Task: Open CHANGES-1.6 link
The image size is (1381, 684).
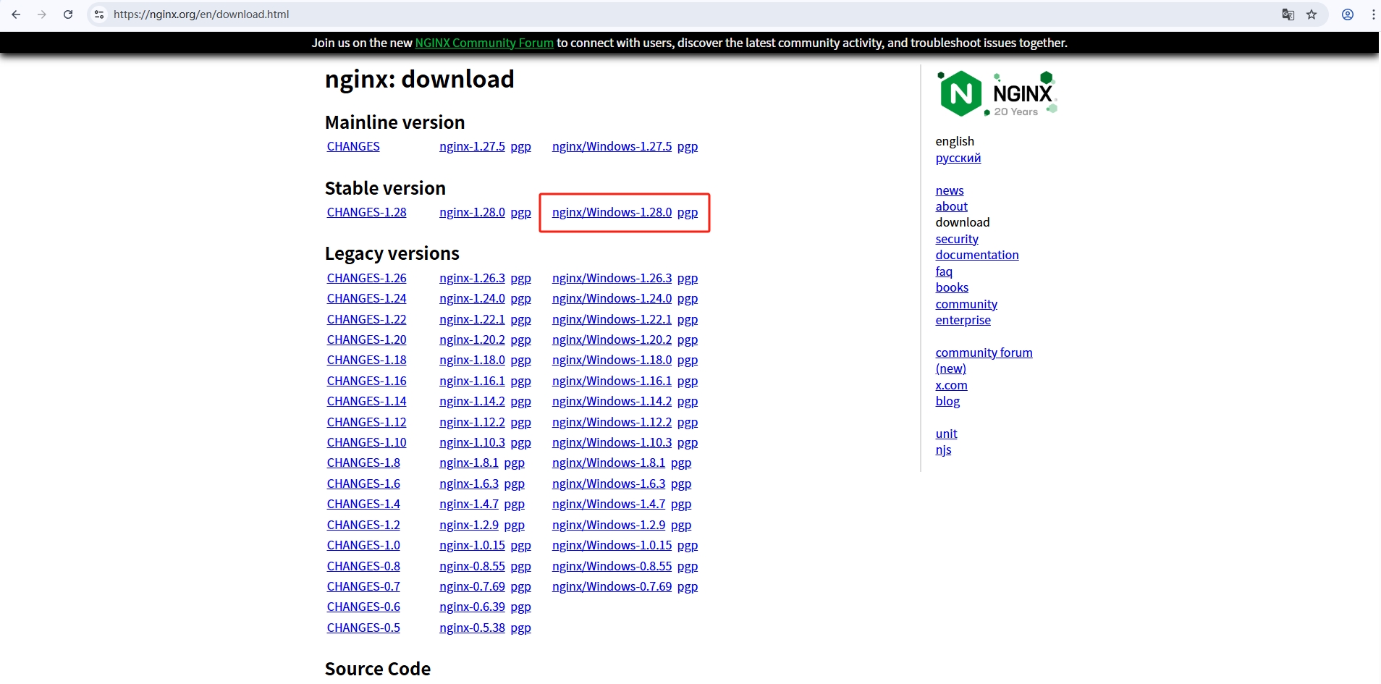Action: pyautogui.click(x=363, y=484)
